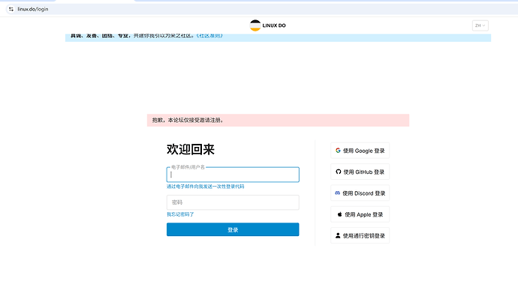Click the pink 抱歉，本论坛仅接受邀请注册 alert
This screenshot has width=518, height=299.
tap(279, 121)
